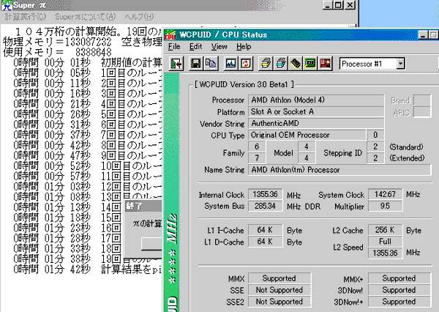Click the Copy to clipboard toolbar icon
Image resolution: width=439 pixels, height=312 pixels.
(x=210, y=64)
